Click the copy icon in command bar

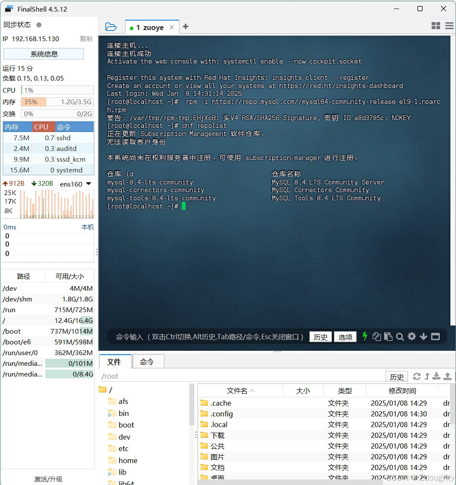tap(376, 337)
